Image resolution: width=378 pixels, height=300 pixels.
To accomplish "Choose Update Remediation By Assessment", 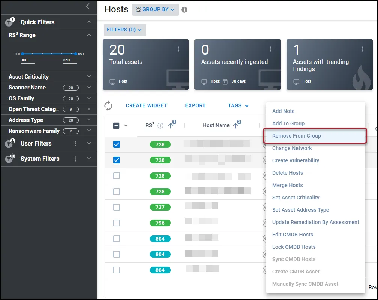I will (315, 222).
